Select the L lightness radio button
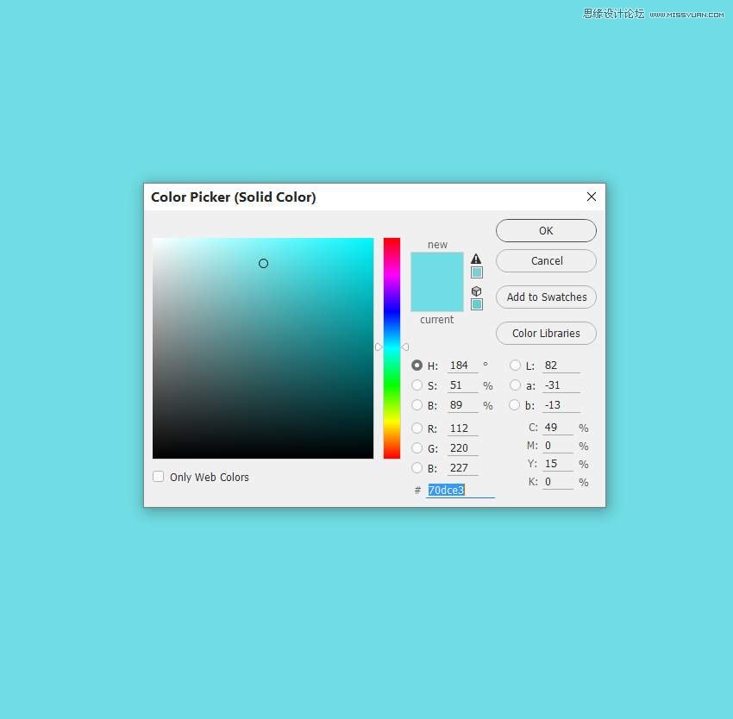This screenshot has height=719, width=733. (516, 366)
